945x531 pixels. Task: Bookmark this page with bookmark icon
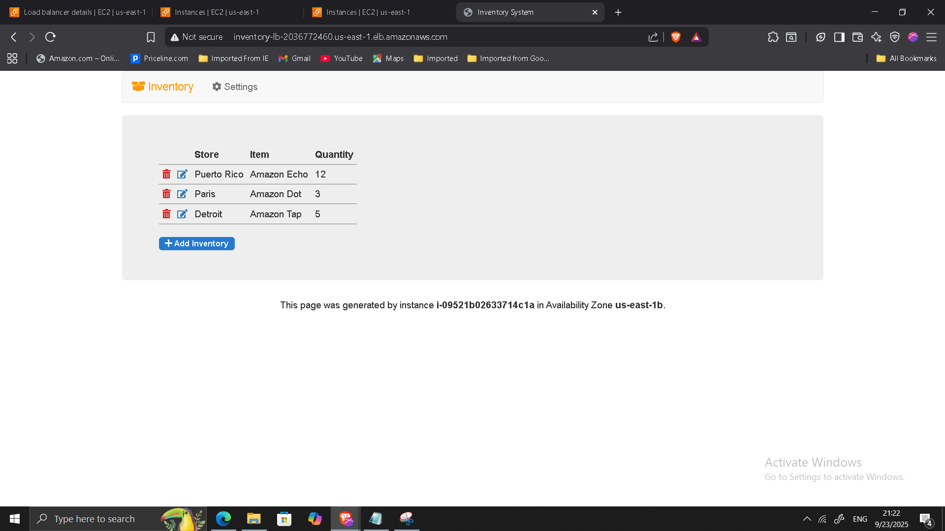(x=151, y=37)
